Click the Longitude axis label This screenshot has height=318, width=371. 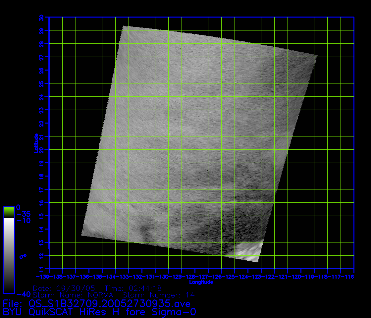pos(201,282)
